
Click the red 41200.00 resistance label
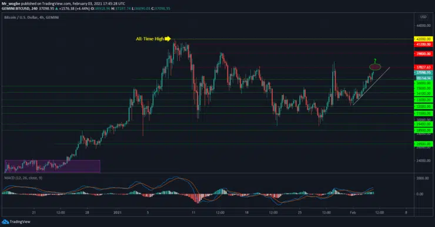tap(423, 45)
